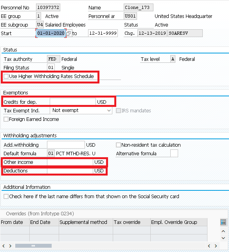Open date picker beside Start date field
Image resolution: width=229 pixels, height=252 pixels.
[69, 33]
